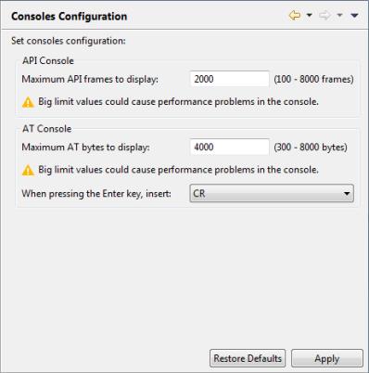Open the Forward history dropdown arrow
Image resolution: width=369 pixels, height=373 pixels.
click(x=339, y=15)
